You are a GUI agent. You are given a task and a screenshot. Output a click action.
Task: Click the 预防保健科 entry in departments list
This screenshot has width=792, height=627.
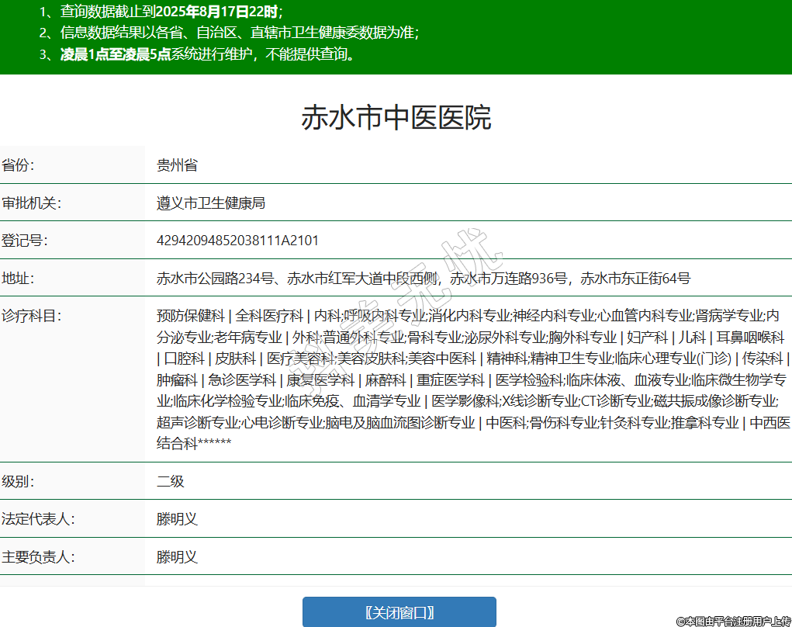190,316
